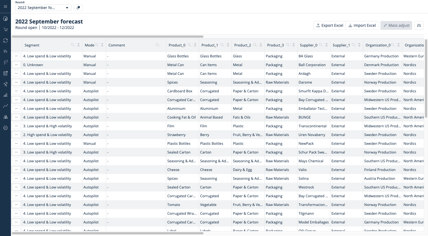Open the row menu for the first table row

point(16,56)
